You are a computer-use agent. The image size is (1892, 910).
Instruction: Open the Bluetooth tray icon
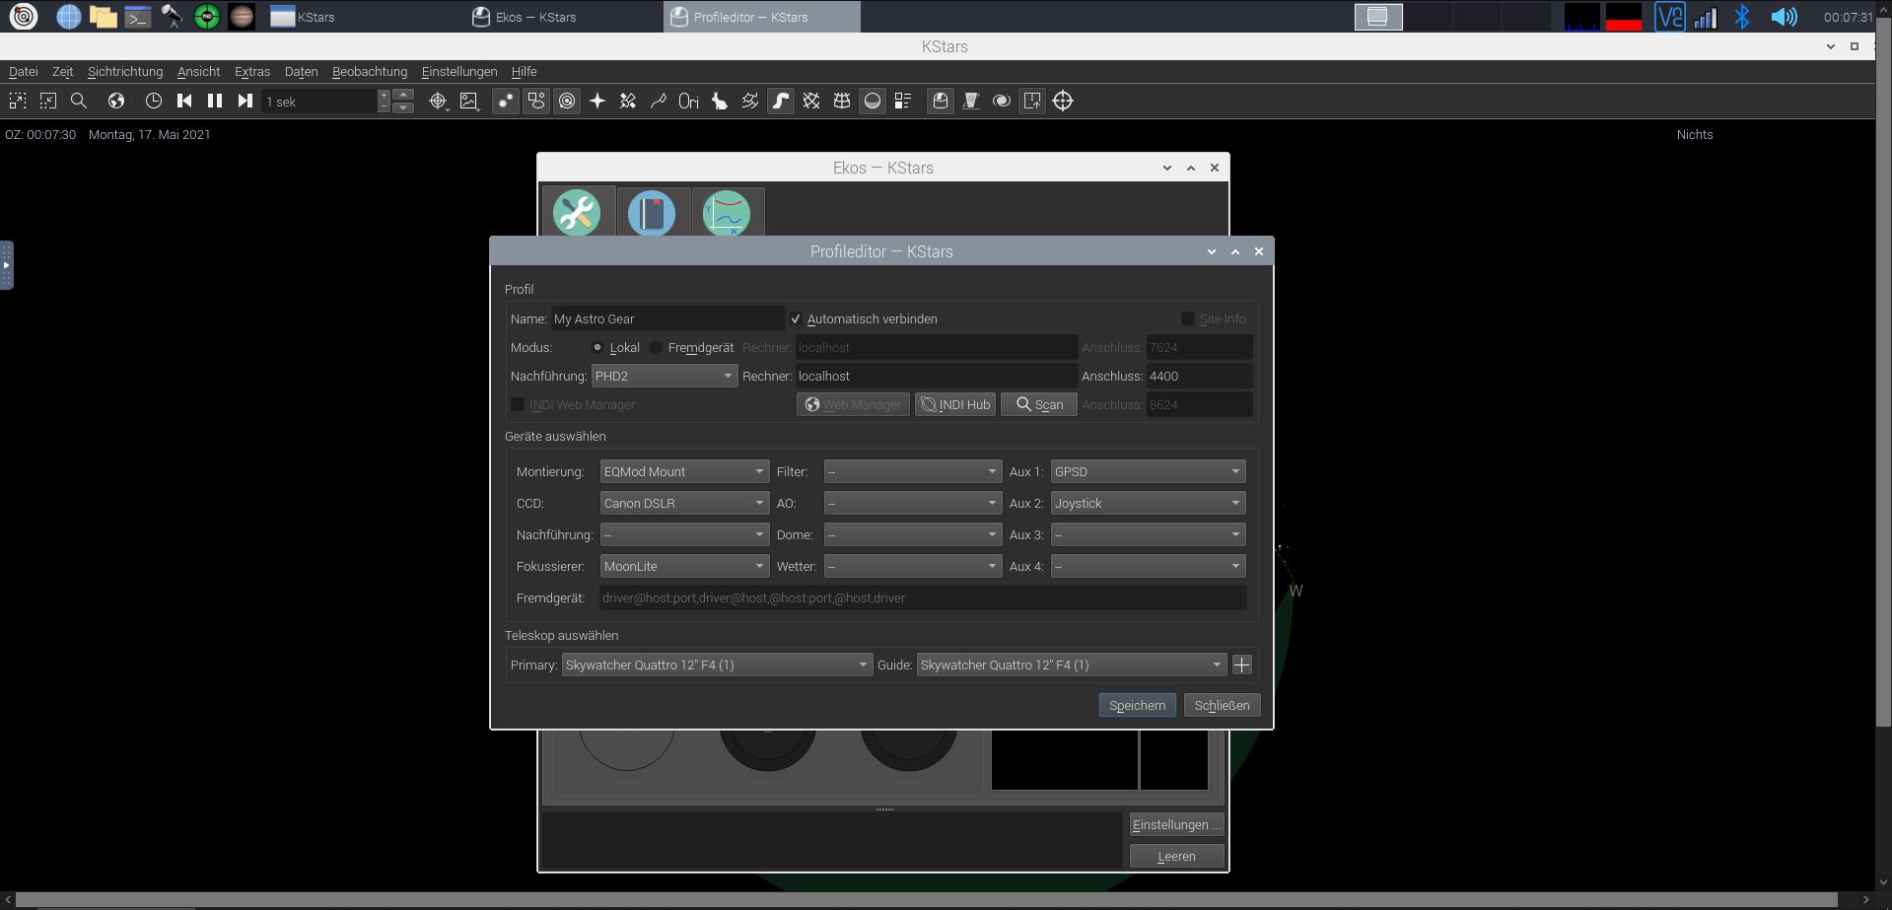[1742, 16]
